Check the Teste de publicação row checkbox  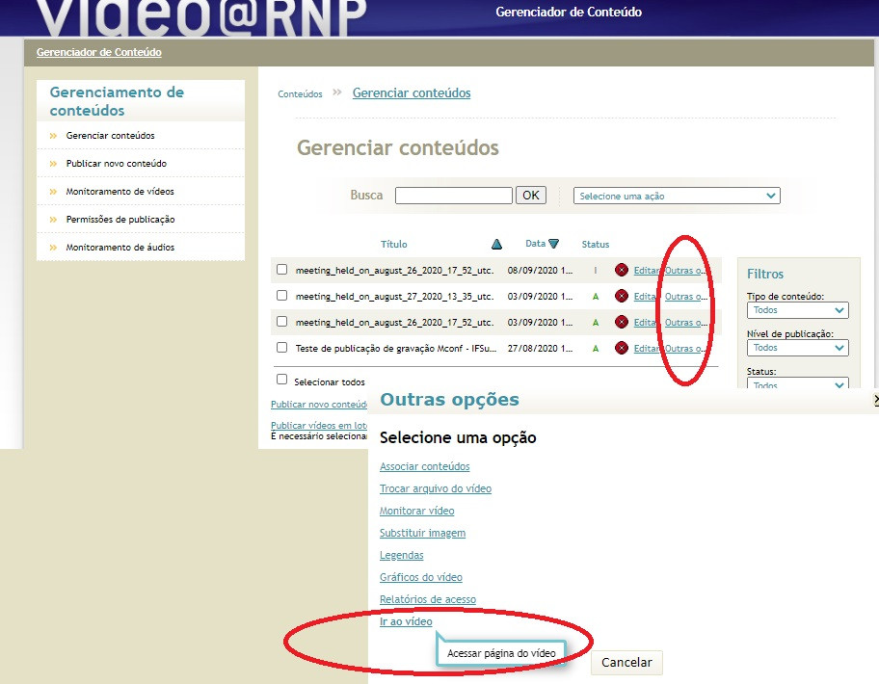(282, 348)
